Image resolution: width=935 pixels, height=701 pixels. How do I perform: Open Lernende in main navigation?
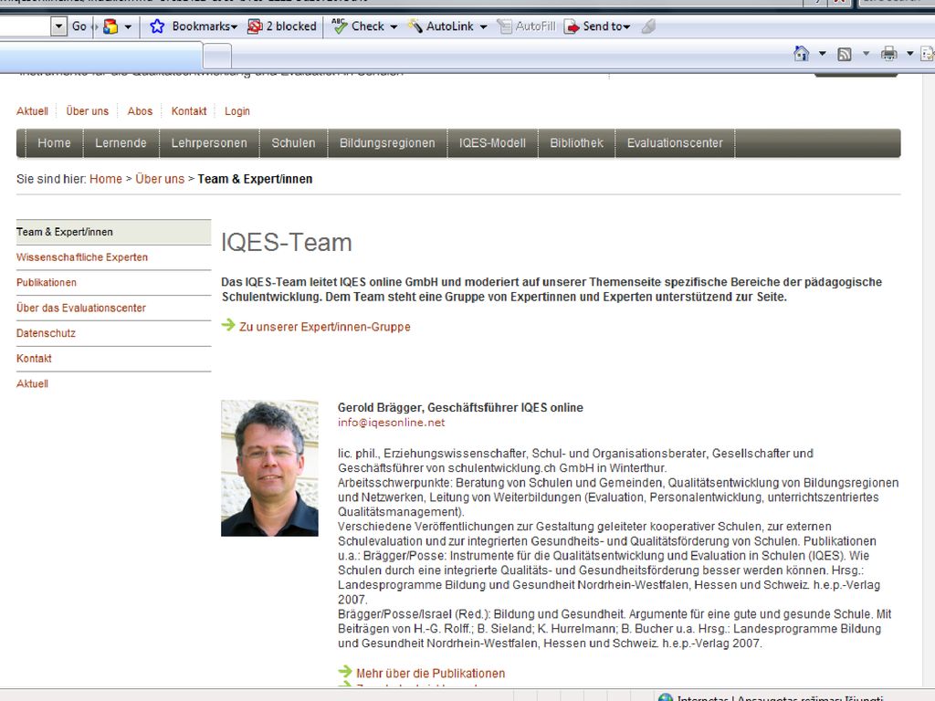click(121, 143)
